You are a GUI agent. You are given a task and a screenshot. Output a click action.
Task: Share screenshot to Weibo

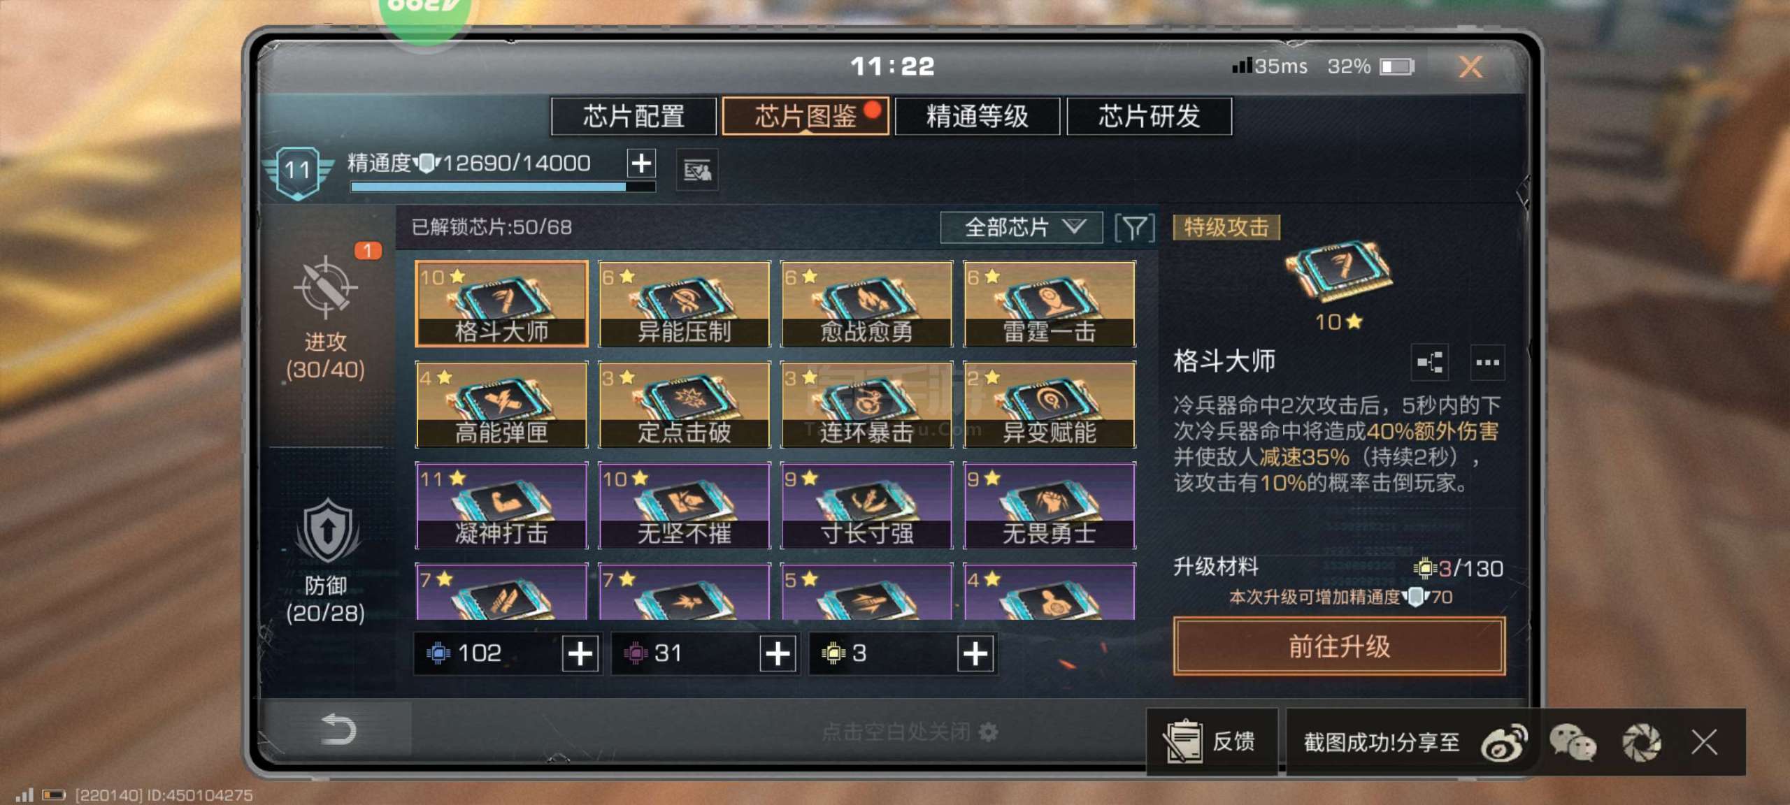click(1504, 742)
